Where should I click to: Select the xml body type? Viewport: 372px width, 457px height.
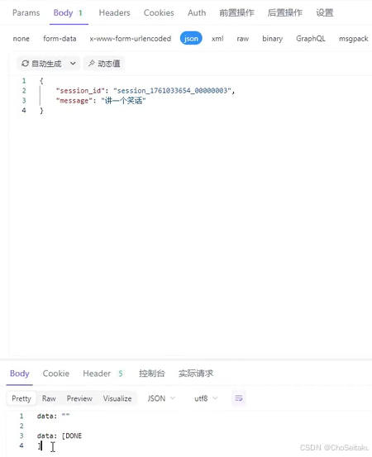point(217,39)
